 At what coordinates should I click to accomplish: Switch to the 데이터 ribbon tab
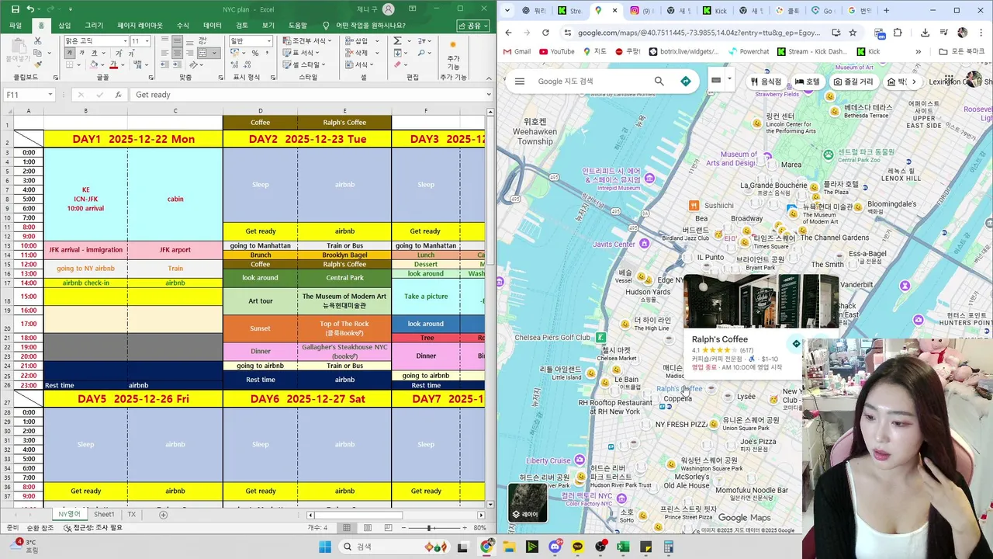(213, 26)
